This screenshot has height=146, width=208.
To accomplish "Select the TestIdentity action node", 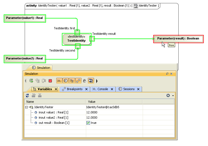I will [x=77, y=39].
